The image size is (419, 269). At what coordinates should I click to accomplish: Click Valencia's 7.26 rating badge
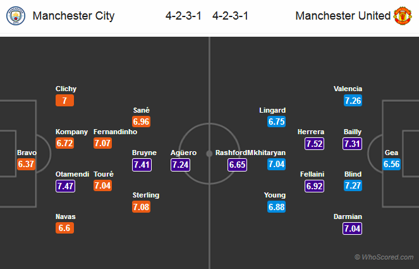tap(353, 101)
